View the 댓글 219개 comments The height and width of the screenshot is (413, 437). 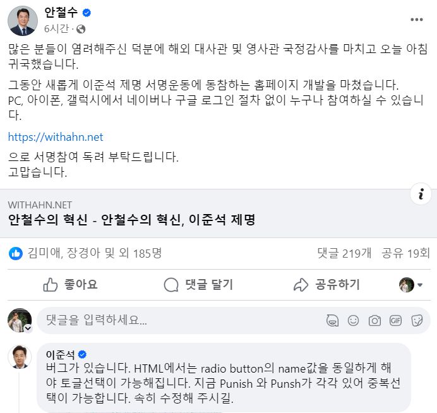pyautogui.click(x=344, y=253)
